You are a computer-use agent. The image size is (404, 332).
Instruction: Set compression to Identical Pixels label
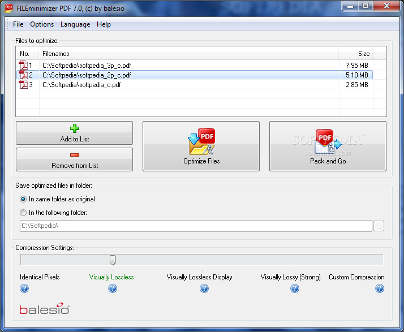point(40,277)
